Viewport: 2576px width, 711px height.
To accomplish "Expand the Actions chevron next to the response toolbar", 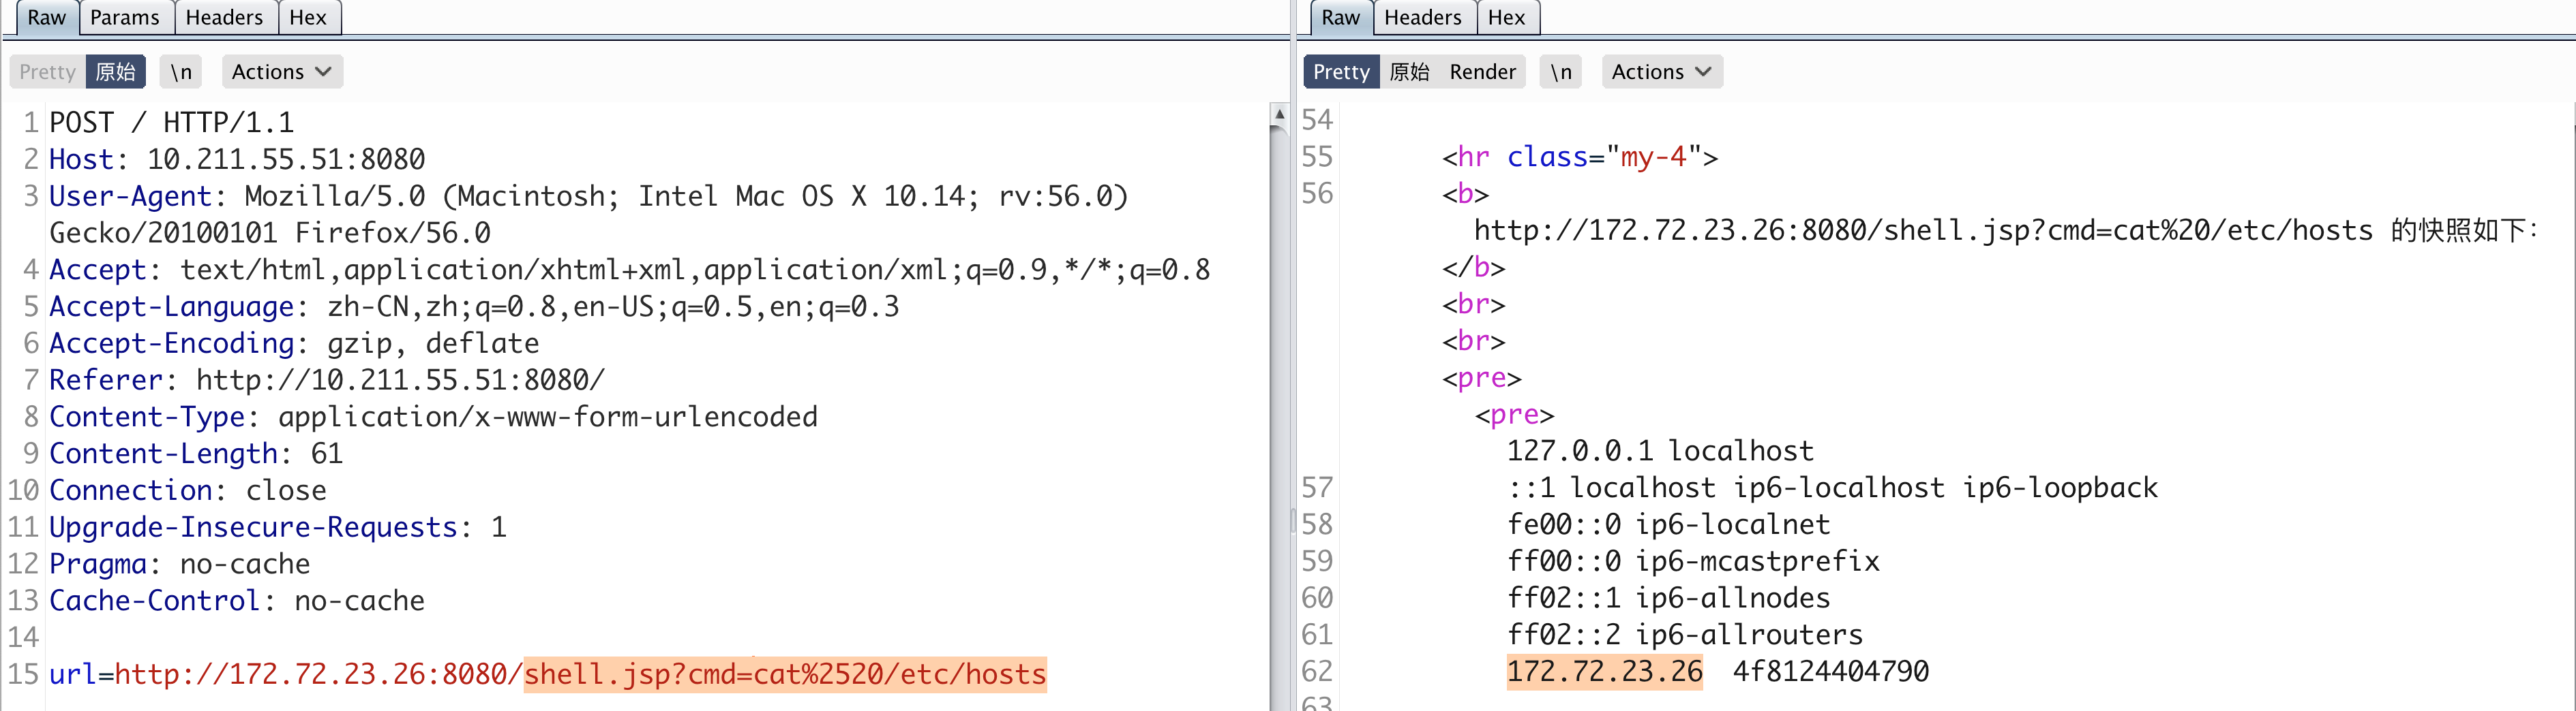I will 1703,71.
